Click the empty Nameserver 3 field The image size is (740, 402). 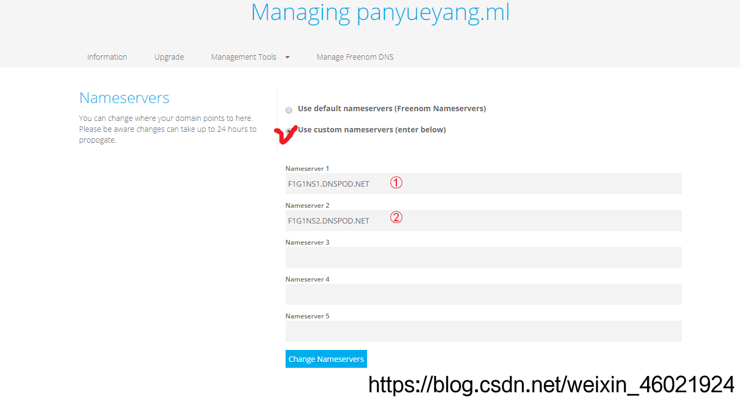coord(483,258)
